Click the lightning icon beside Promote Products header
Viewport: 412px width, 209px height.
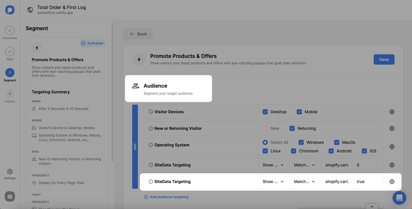(139, 59)
